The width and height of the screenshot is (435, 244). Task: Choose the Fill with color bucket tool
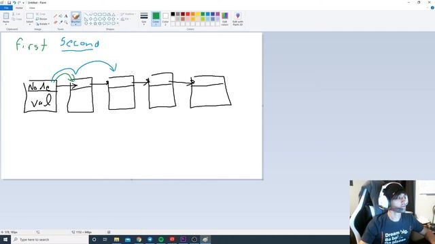pyautogui.click(x=60, y=16)
